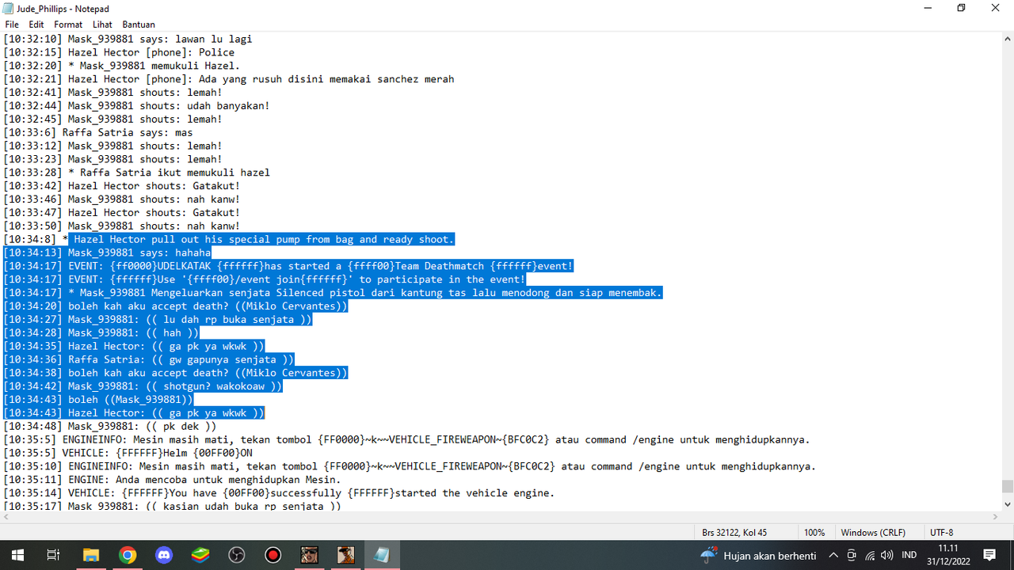Launch Google Chrome from taskbar
The height and width of the screenshot is (570, 1014).
coord(128,555)
